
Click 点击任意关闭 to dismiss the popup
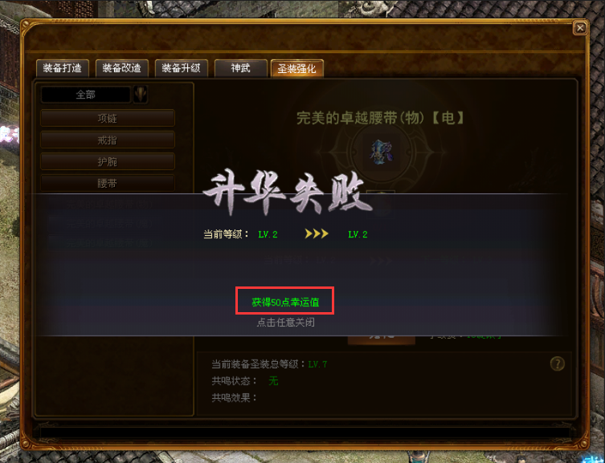285,323
